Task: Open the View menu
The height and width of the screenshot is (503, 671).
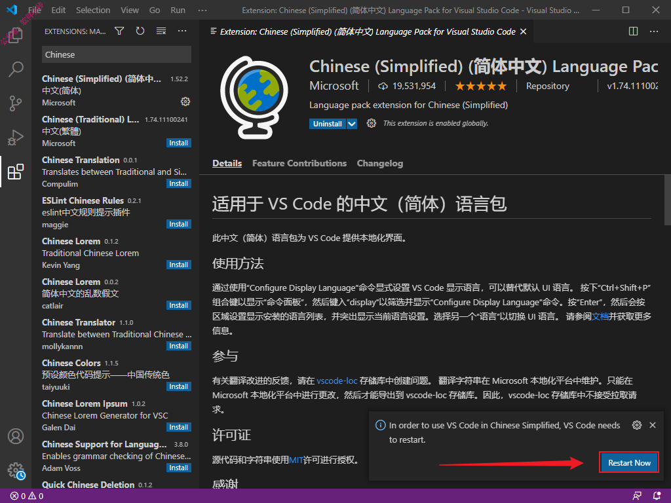Action: coord(130,10)
